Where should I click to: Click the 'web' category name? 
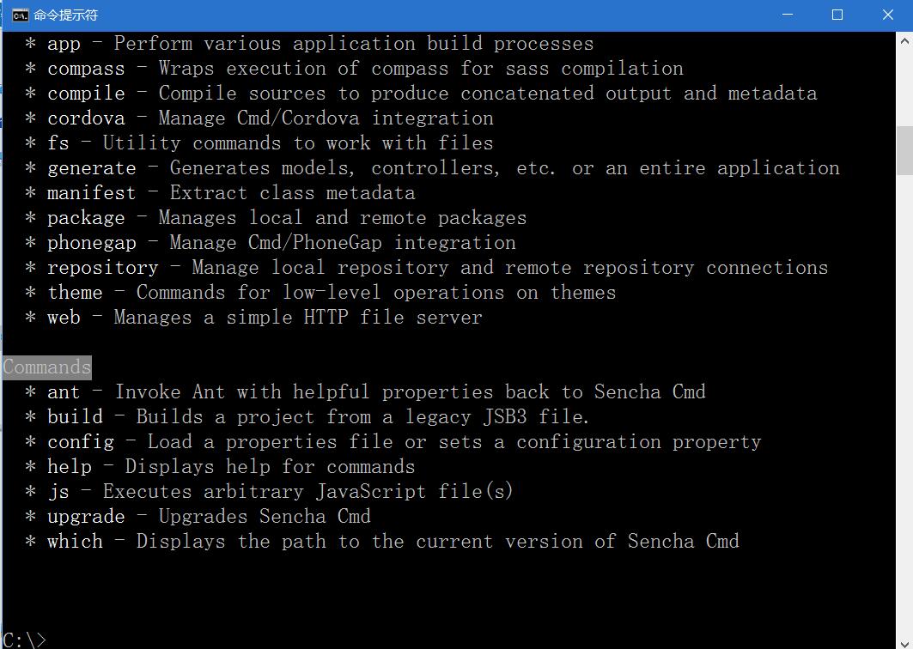tap(64, 318)
